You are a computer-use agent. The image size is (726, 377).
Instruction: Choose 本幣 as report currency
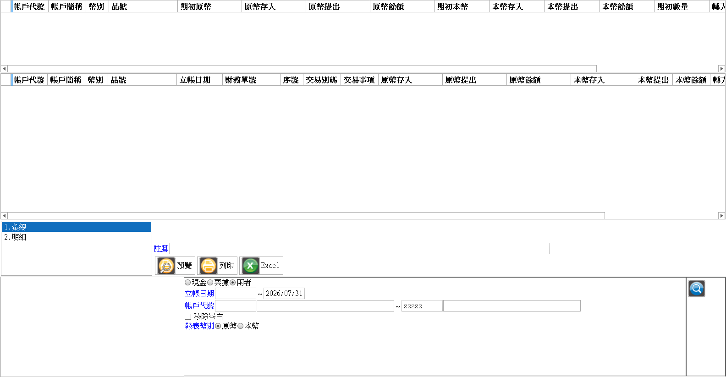(241, 326)
